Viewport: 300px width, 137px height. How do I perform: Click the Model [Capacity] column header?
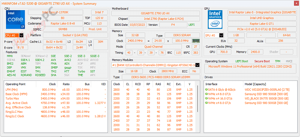[x=270, y=84]
